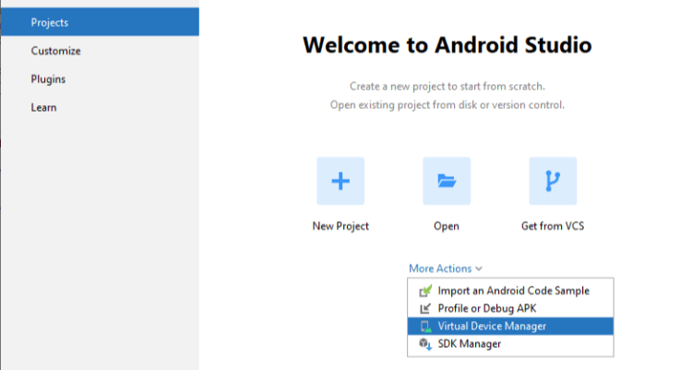Image resolution: width=692 pixels, height=370 pixels.
Task: Click the SDK Manager cube icon
Action: pyautogui.click(x=425, y=344)
